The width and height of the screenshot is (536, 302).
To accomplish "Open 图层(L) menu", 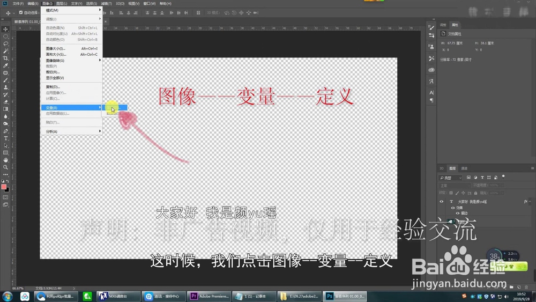I will (x=62, y=3).
